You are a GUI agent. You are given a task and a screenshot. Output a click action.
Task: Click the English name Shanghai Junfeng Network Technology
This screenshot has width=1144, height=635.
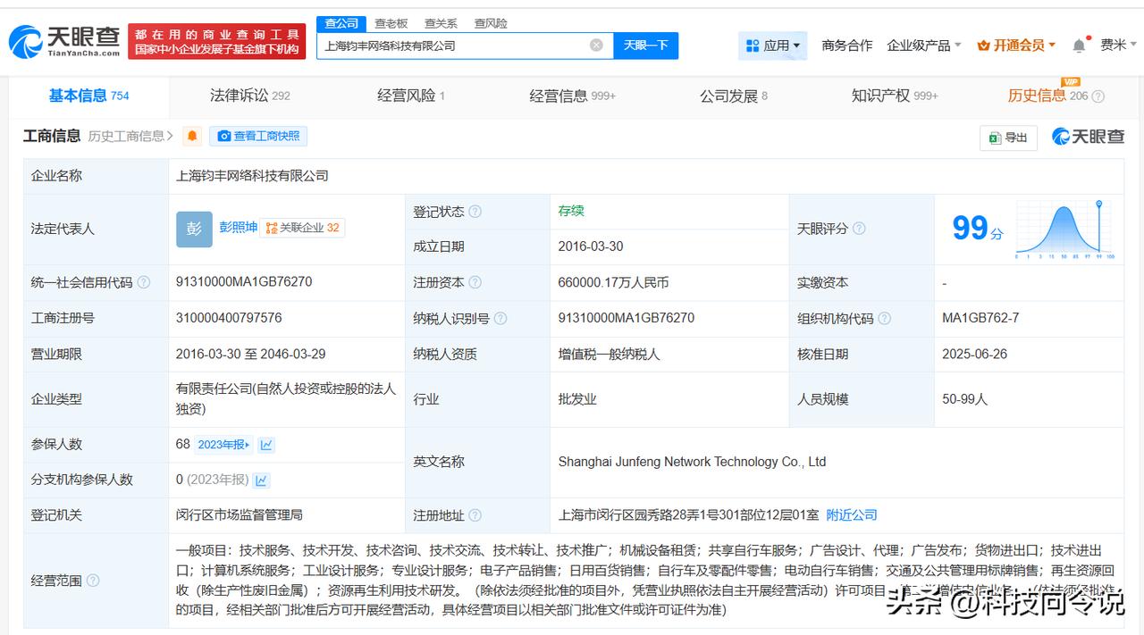coord(692,462)
